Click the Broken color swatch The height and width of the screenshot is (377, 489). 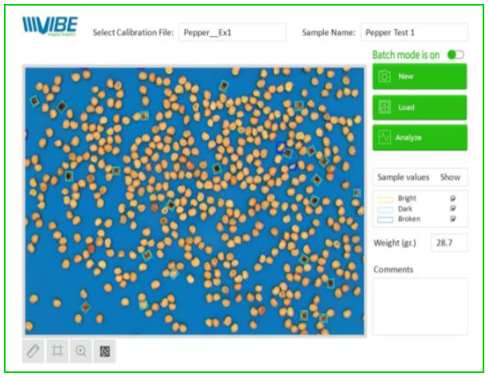click(x=386, y=219)
